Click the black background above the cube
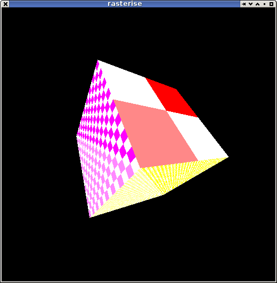This screenshot has width=277, height=283. [138, 33]
